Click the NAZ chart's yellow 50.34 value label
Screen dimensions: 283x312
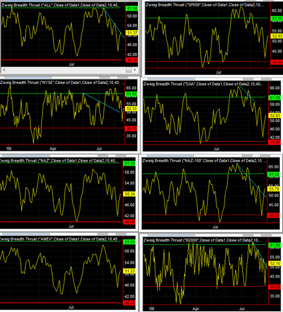(129, 194)
